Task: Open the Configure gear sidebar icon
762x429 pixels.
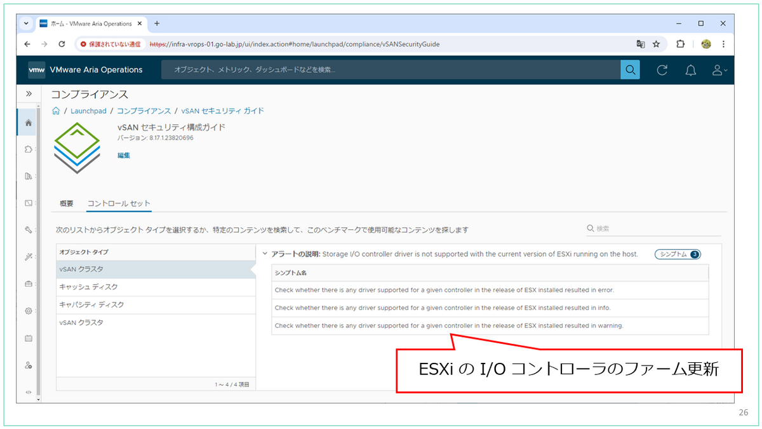Action: click(29, 311)
